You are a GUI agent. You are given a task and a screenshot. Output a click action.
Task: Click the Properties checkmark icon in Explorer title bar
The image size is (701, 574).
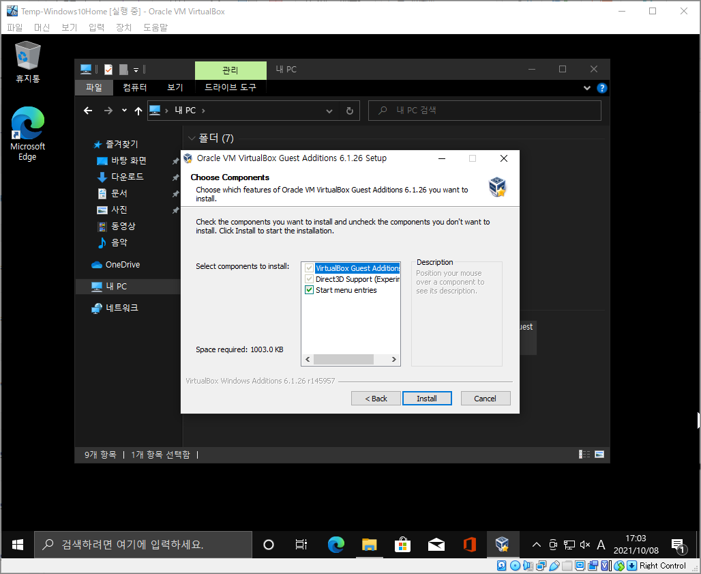[108, 70]
